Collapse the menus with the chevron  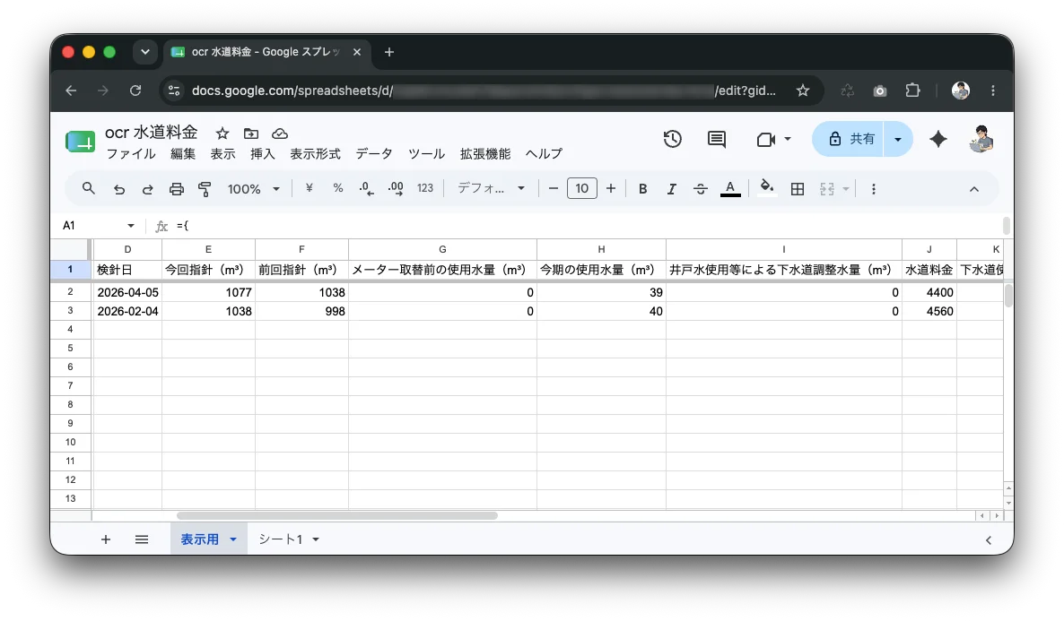coord(973,189)
